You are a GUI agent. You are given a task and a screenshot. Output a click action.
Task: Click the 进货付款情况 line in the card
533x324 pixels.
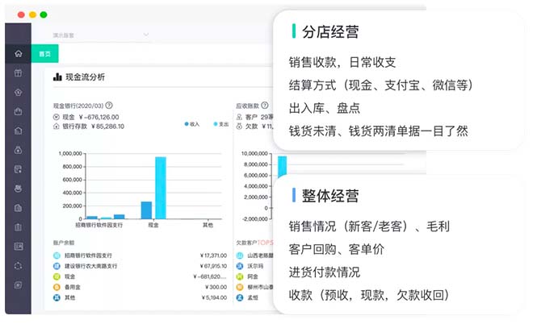coord(325,272)
